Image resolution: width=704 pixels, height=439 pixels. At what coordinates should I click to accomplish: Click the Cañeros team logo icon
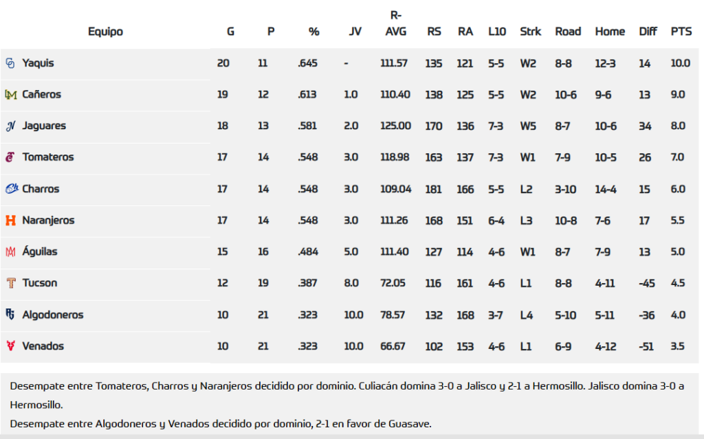pyautogui.click(x=10, y=95)
